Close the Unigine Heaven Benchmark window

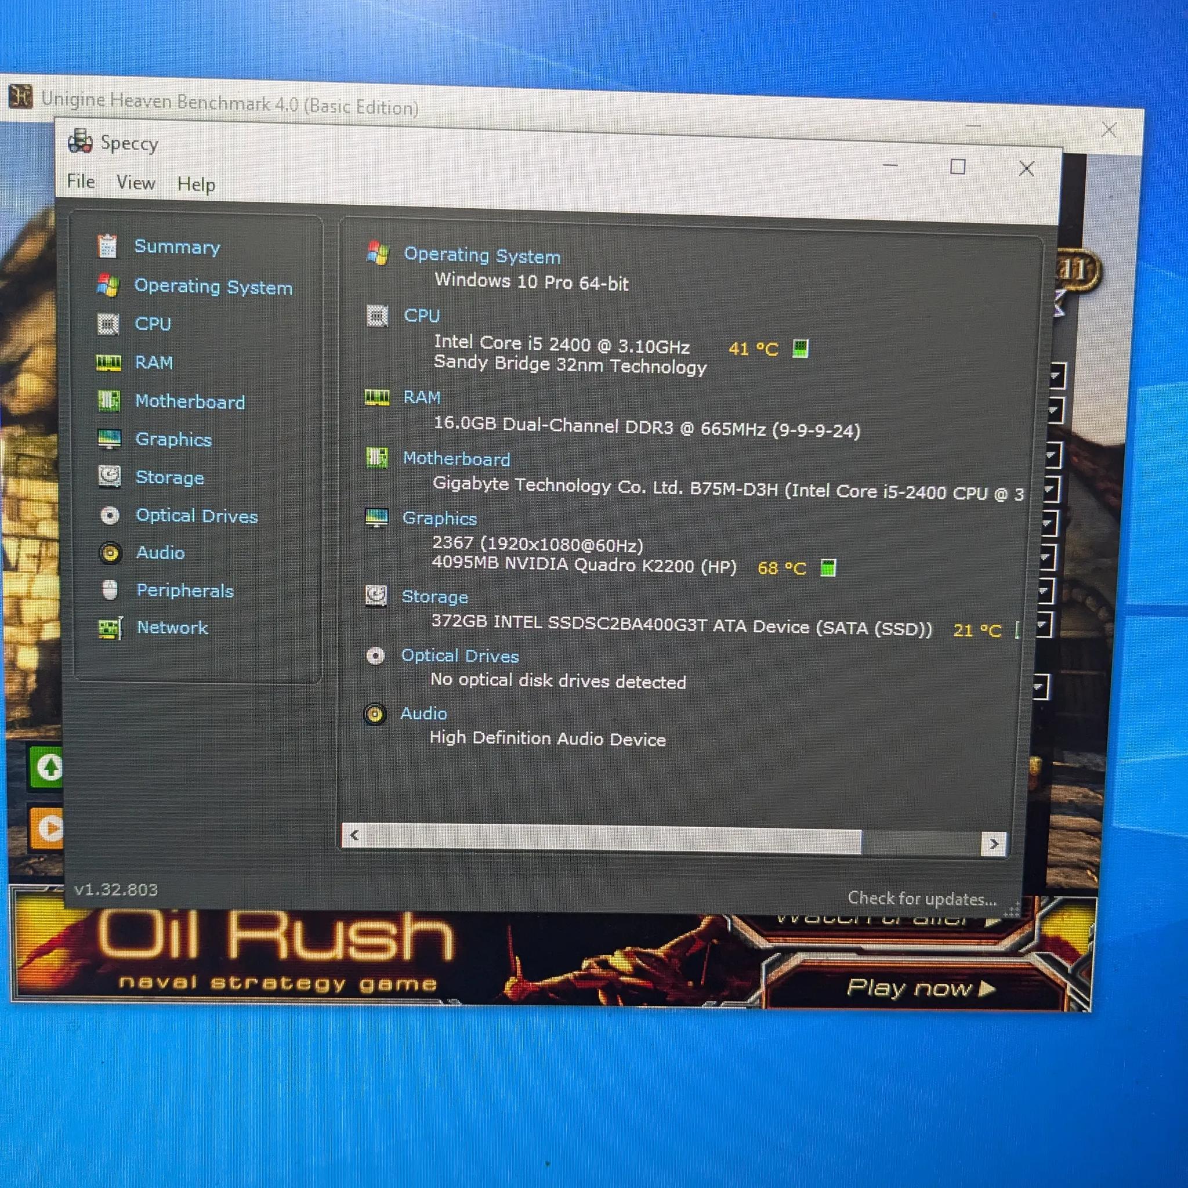click(1109, 130)
